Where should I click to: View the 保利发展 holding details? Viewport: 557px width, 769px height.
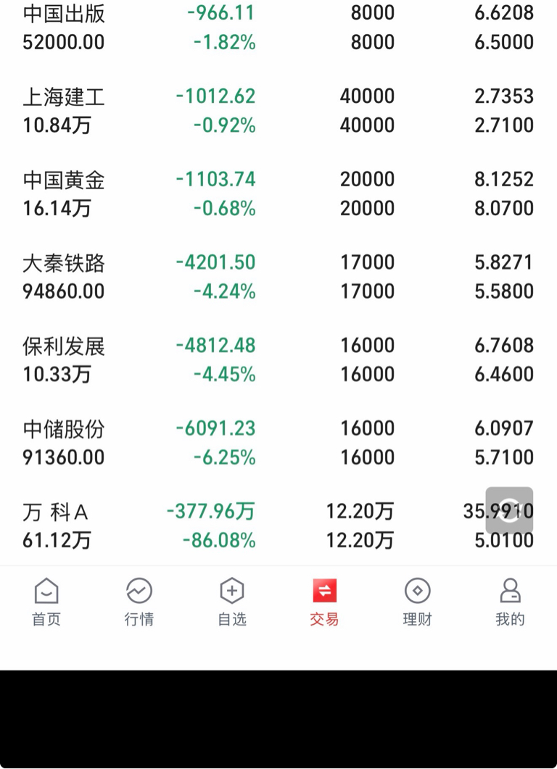64,346
